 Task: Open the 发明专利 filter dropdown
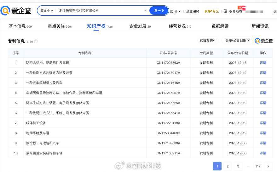point(207,40)
